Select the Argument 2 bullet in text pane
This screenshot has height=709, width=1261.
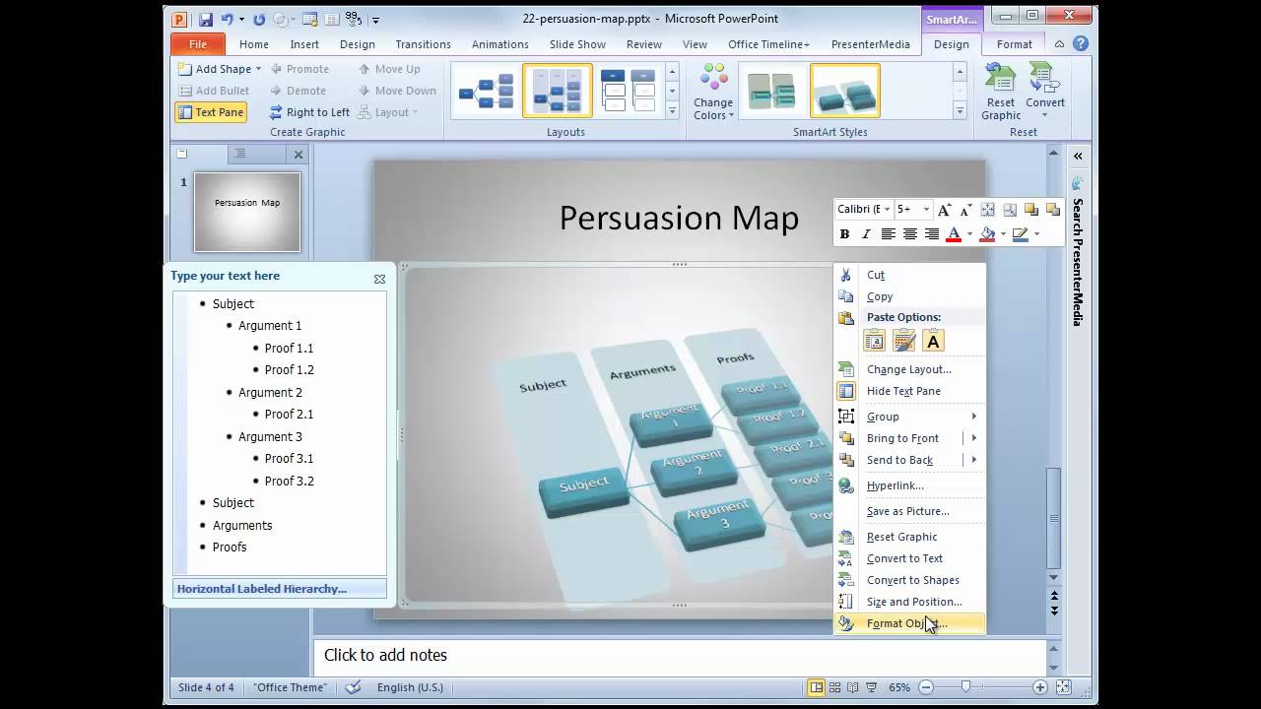270,392
